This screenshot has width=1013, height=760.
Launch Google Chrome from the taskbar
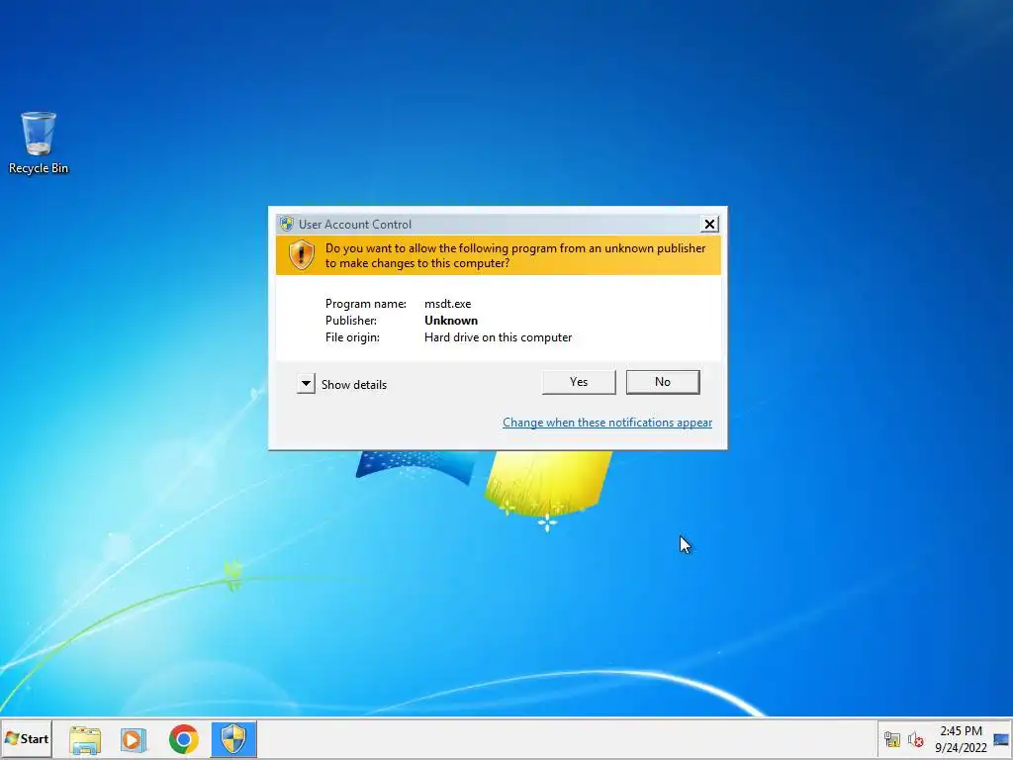183,739
